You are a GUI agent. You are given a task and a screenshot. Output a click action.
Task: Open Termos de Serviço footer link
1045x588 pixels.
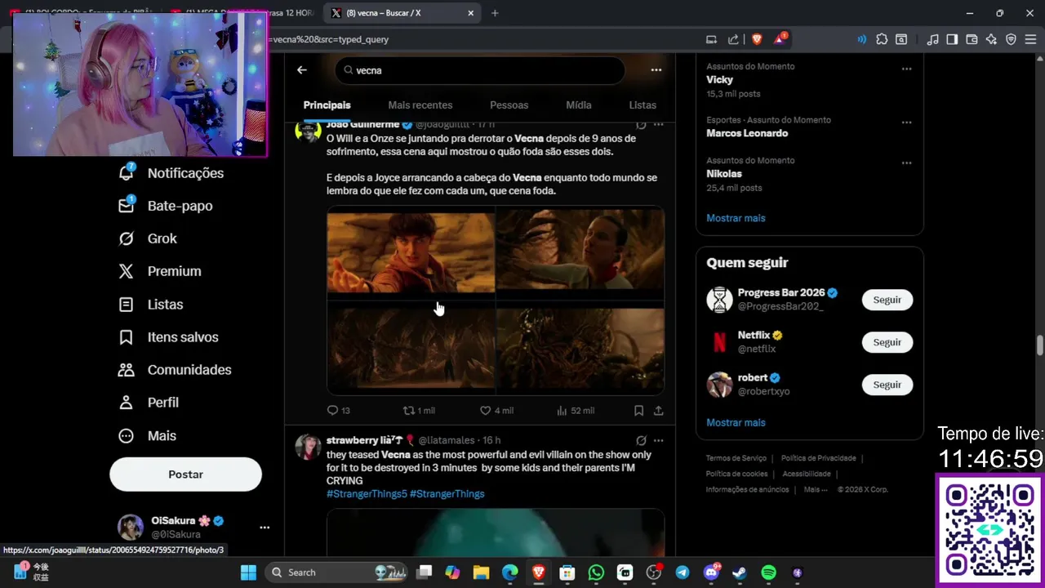pyautogui.click(x=736, y=458)
